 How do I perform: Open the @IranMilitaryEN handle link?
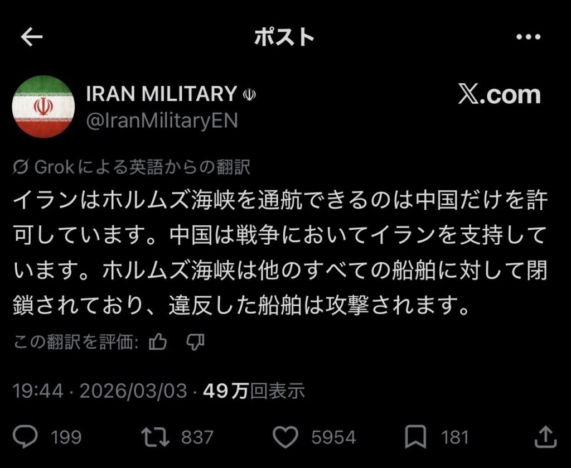tap(162, 120)
